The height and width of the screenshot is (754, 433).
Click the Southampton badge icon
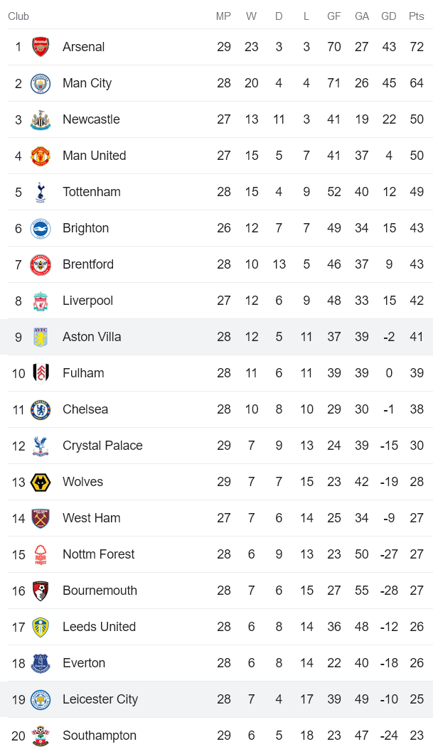41,736
